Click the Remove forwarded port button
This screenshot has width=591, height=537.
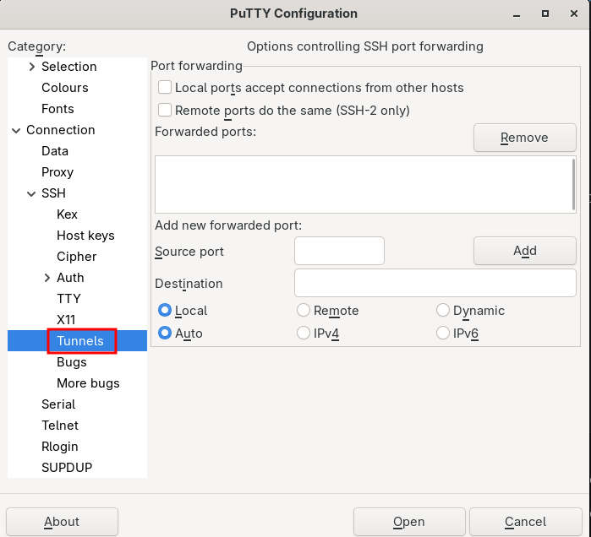(x=525, y=138)
